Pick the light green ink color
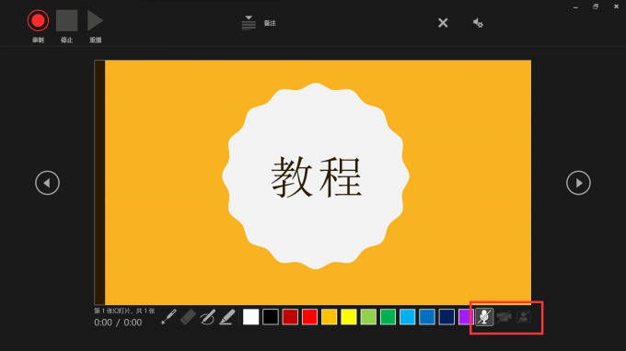The image size is (626, 351). tap(368, 317)
